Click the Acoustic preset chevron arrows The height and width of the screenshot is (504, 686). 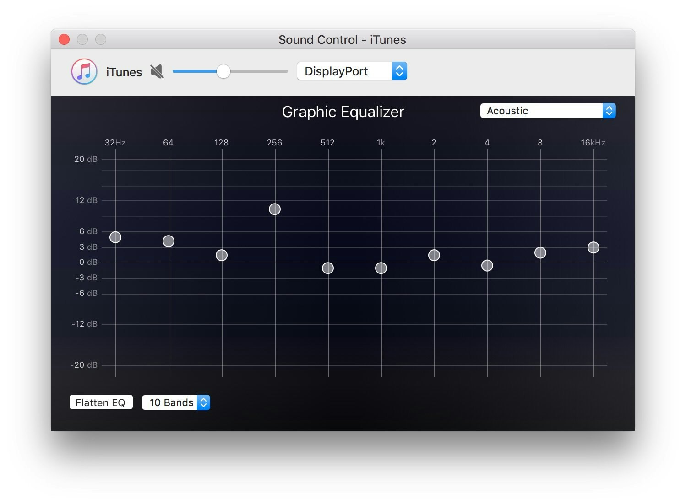tap(609, 111)
